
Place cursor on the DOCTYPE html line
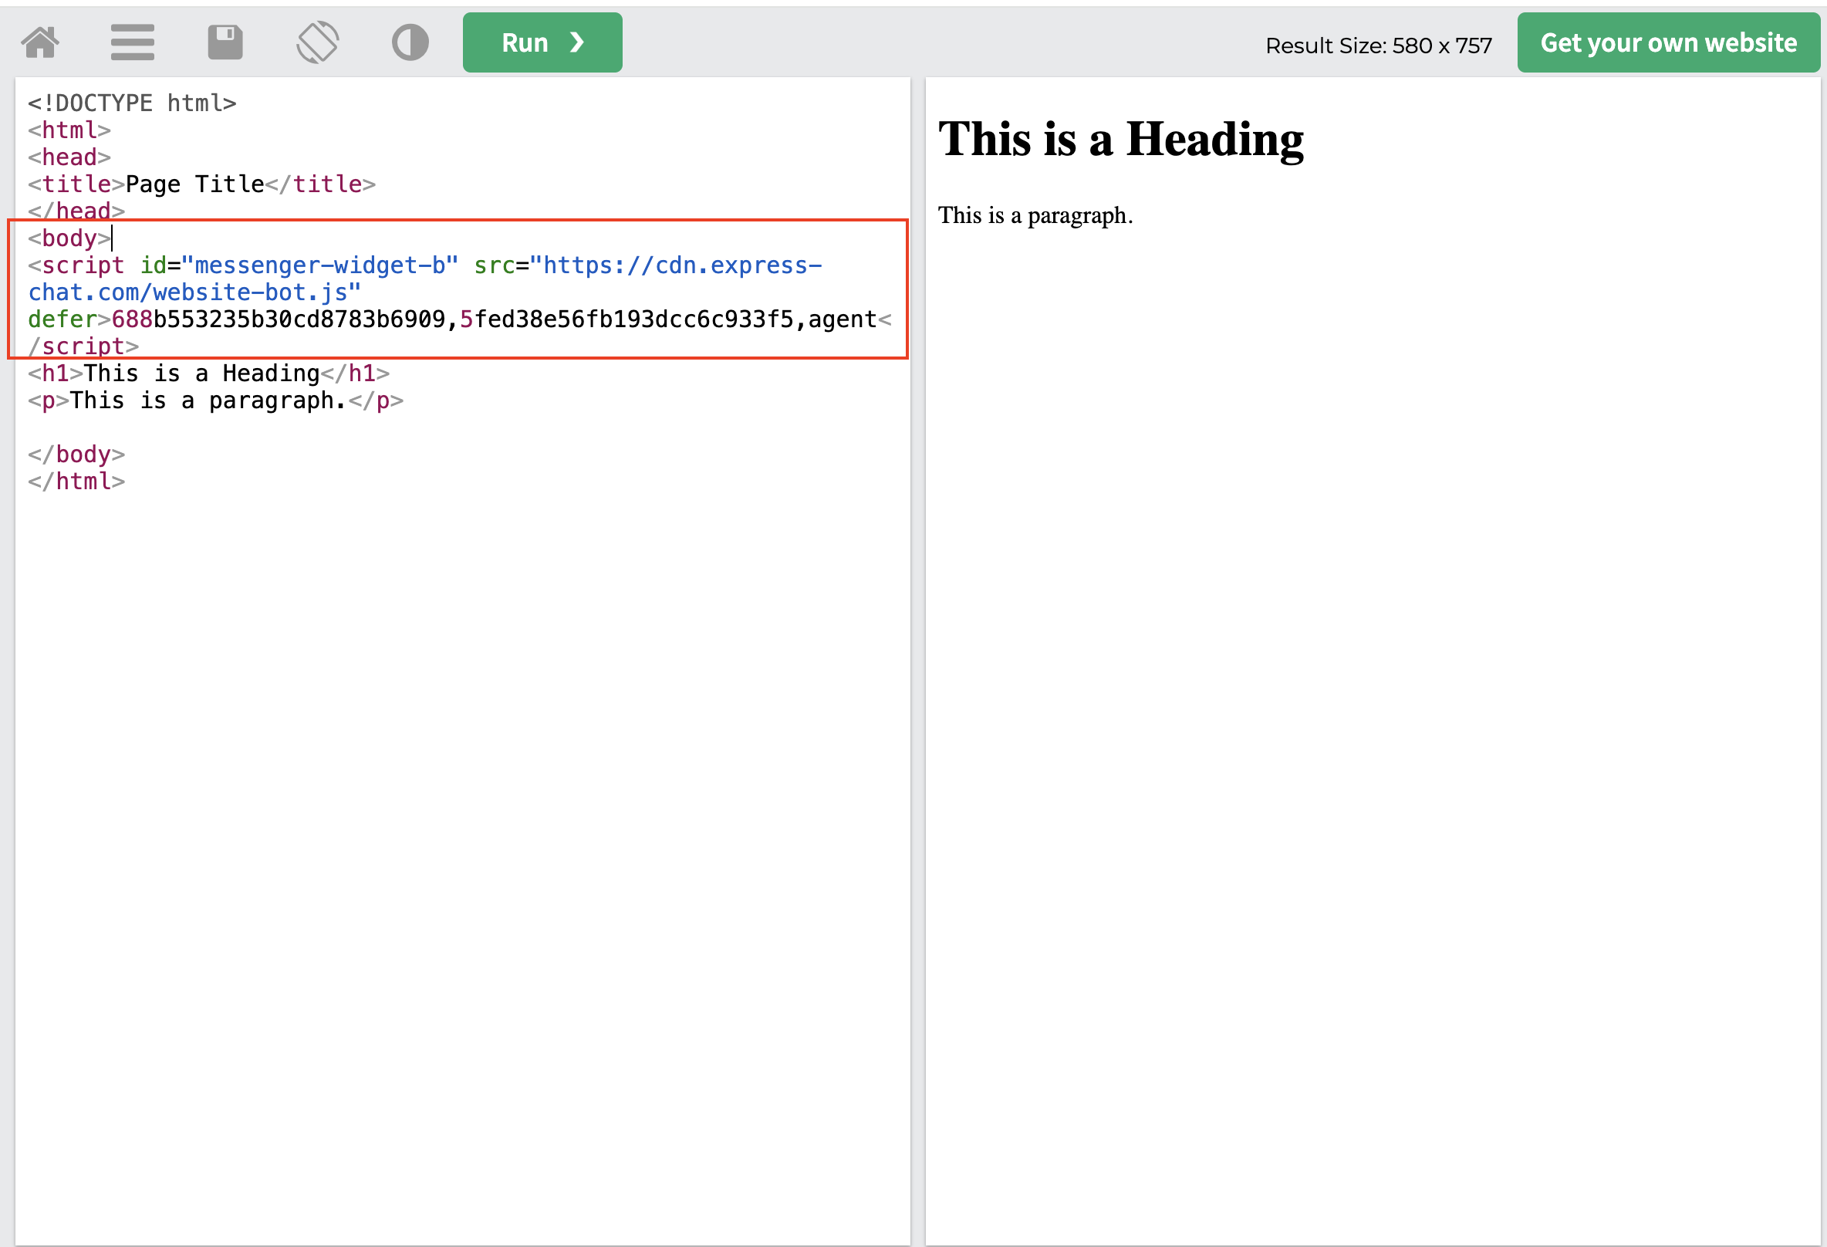coord(132,103)
